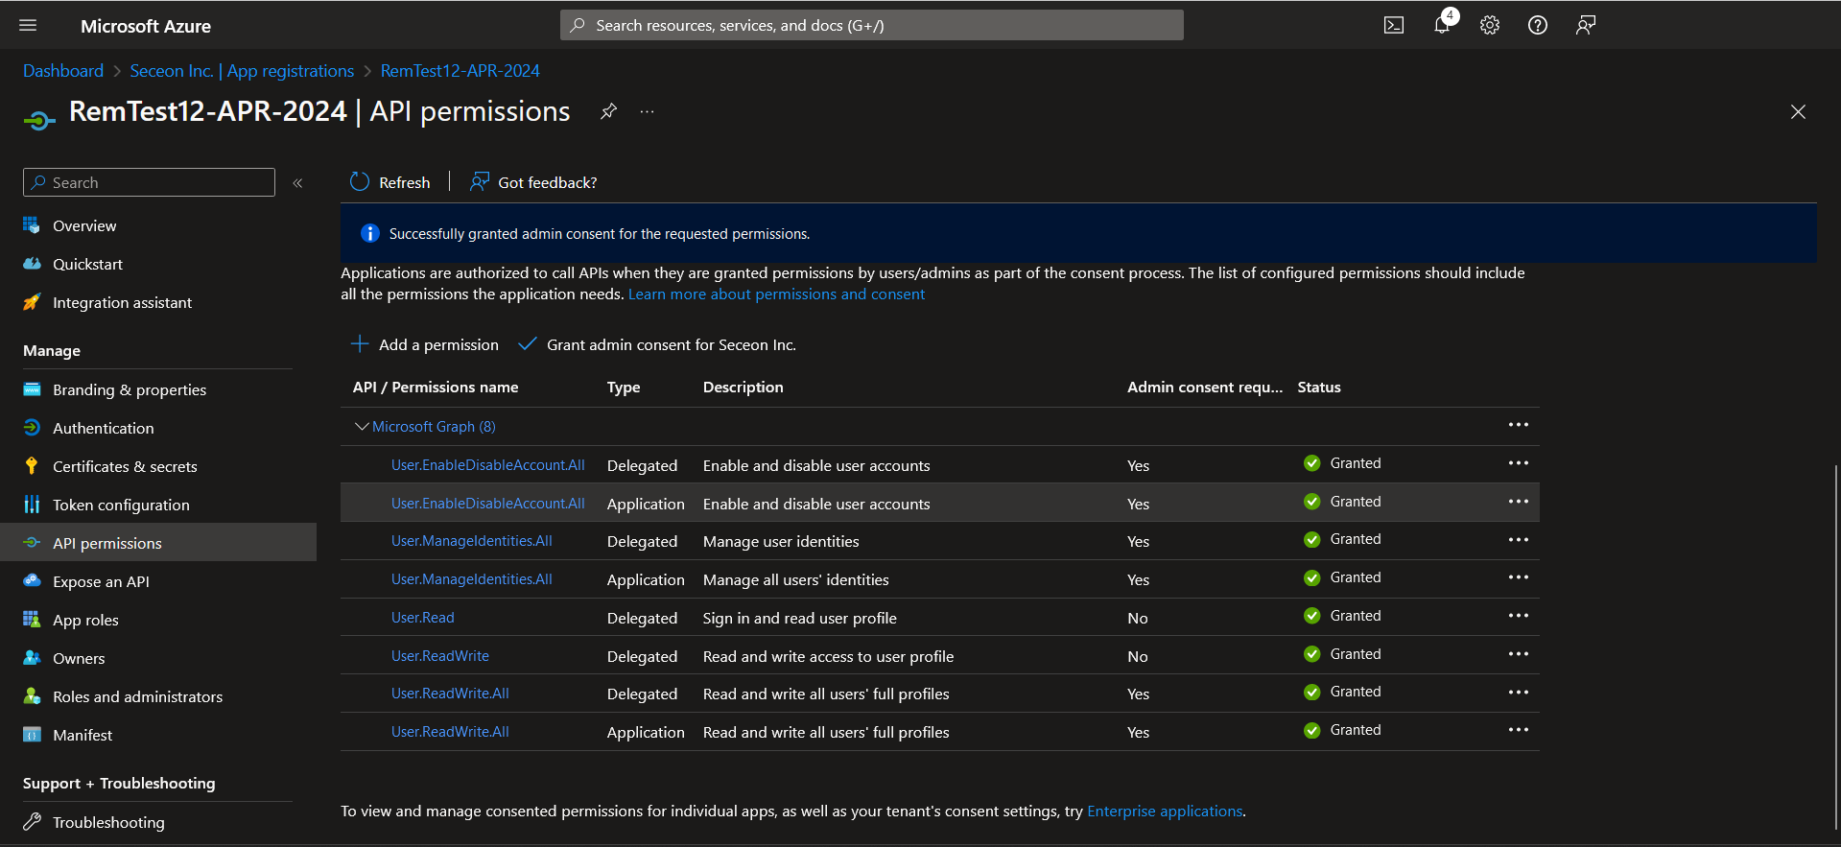
Task: Open ellipsis for Delegated User.ReadWrite.All
Action: tap(1519, 693)
